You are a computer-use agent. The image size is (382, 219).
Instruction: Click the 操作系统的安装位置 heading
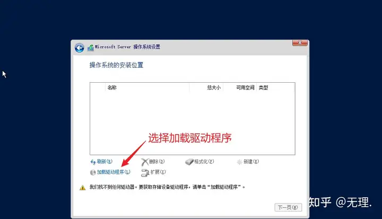click(x=116, y=65)
